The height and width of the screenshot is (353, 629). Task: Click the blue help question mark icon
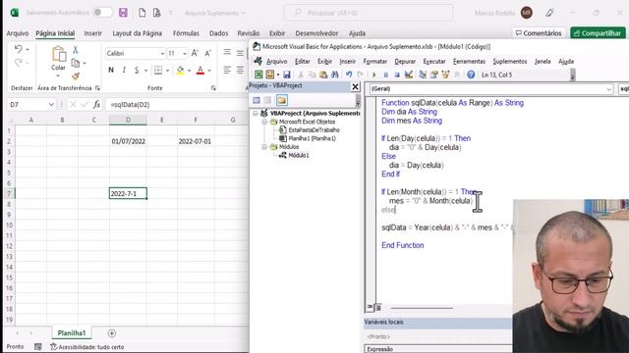click(x=471, y=75)
